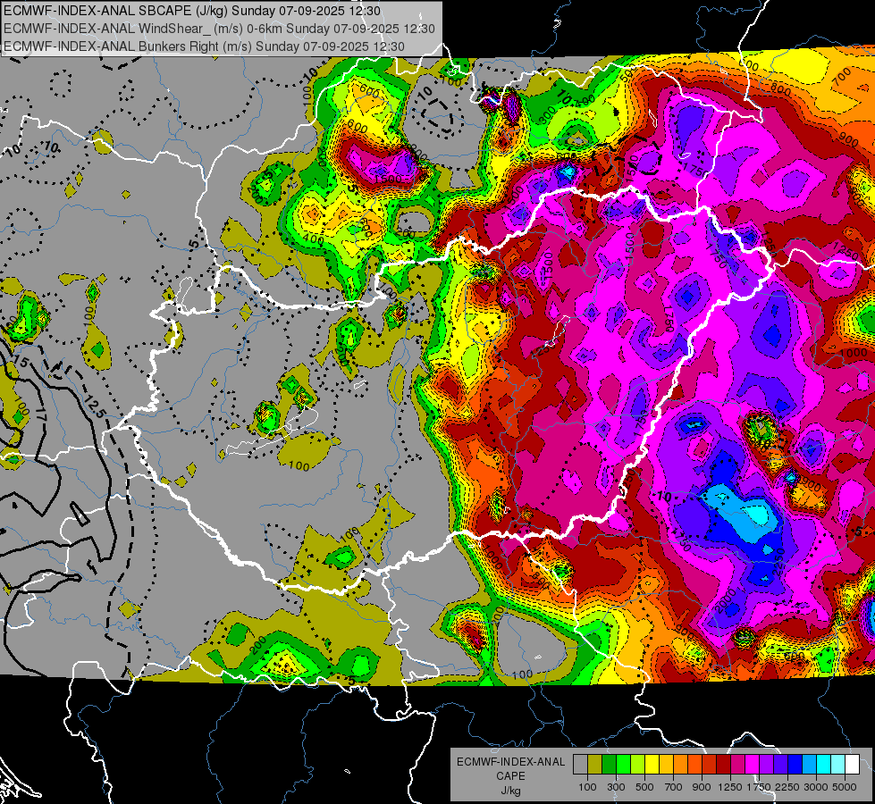Click the SBCAPE title line in header
The height and width of the screenshot is (804, 875).
(192, 11)
